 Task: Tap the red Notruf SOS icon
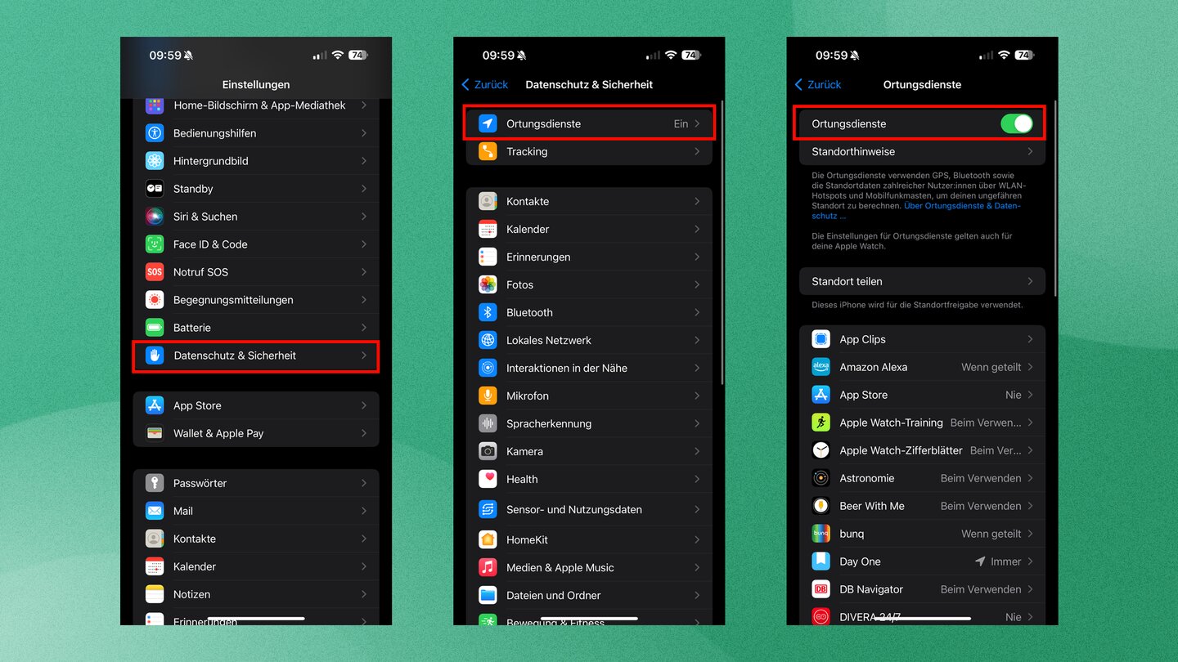(155, 272)
